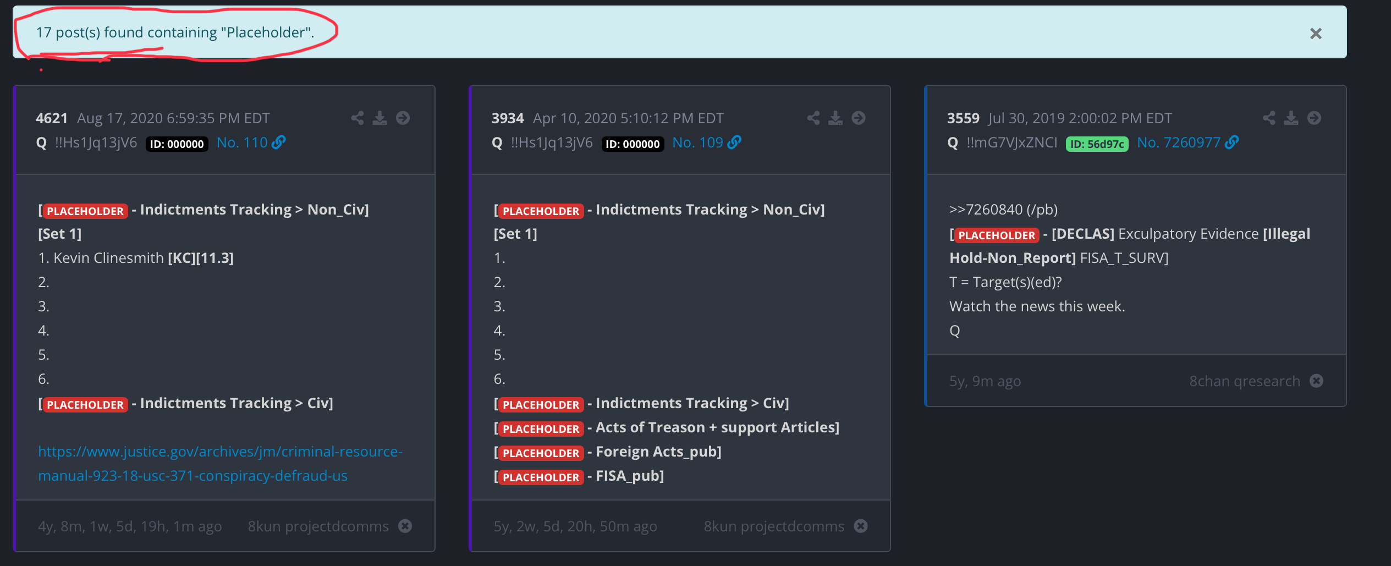This screenshot has width=1391, height=566.
Task: Click tripcode !!Hs1Jq13jV6 on post 3934
Action: (552, 143)
